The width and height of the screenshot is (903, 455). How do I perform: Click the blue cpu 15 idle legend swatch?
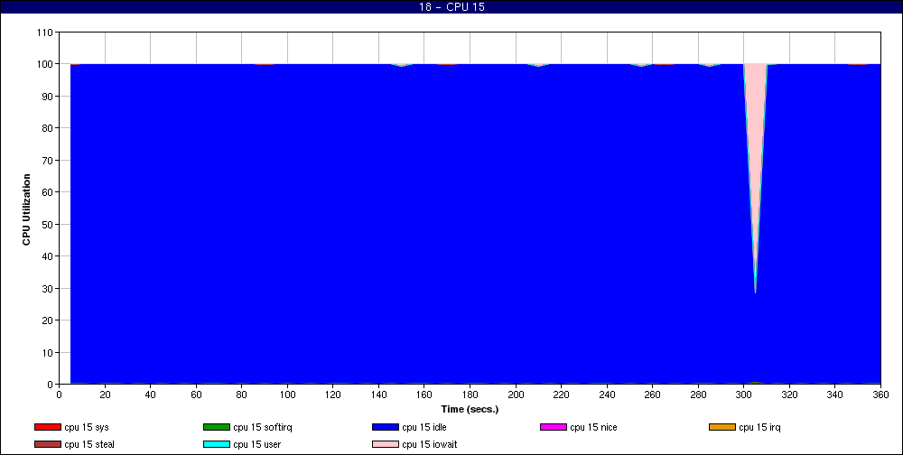point(386,427)
